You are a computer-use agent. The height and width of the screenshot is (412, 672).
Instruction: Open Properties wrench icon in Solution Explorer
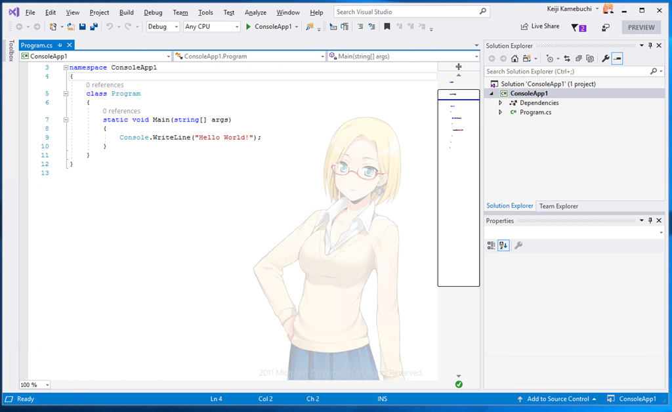pos(606,59)
